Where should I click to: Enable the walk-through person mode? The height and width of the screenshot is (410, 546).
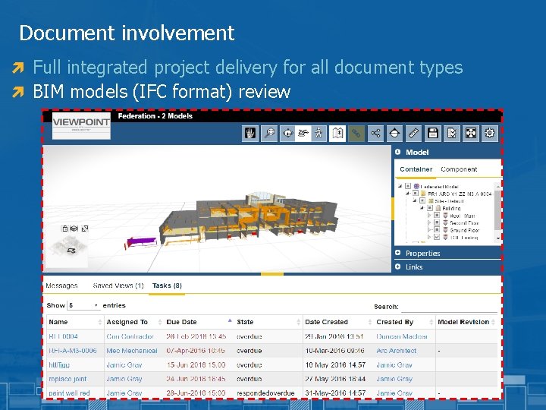(x=318, y=133)
